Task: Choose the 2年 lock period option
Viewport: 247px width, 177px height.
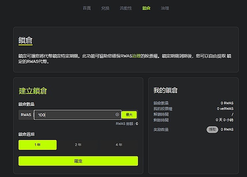Action: coord(78,145)
